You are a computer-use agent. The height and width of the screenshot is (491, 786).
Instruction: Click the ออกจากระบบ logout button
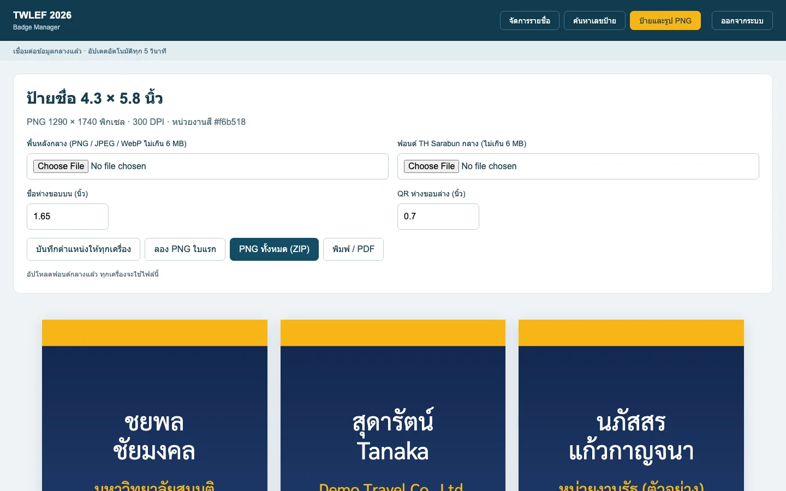point(742,21)
